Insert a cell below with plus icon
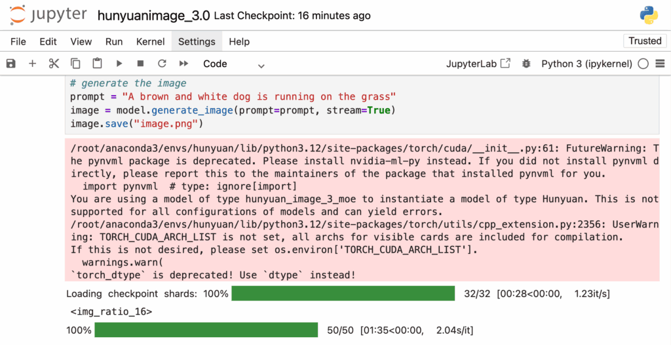 (32, 64)
